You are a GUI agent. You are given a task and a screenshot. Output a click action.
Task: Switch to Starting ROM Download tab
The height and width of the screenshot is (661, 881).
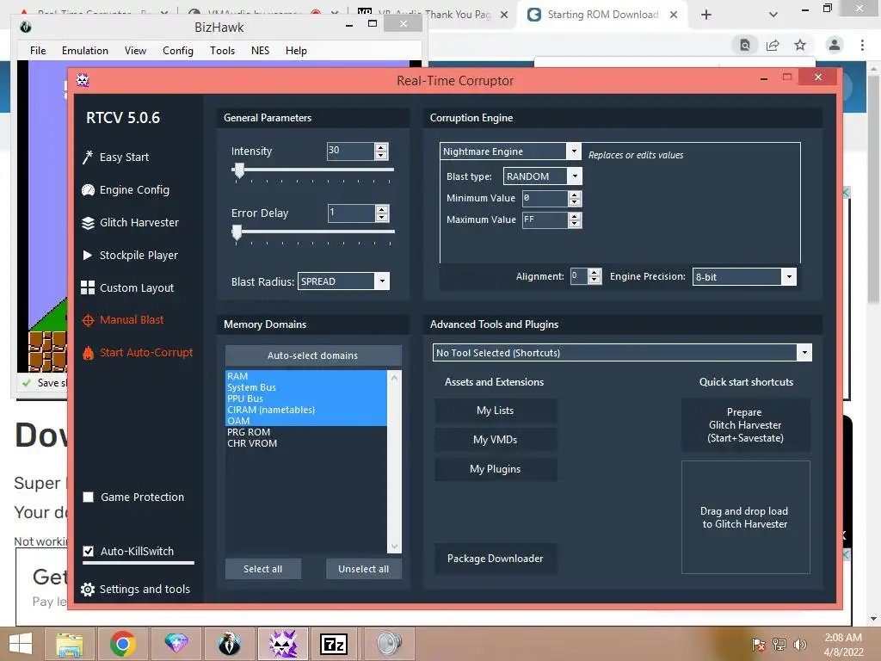point(602,15)
